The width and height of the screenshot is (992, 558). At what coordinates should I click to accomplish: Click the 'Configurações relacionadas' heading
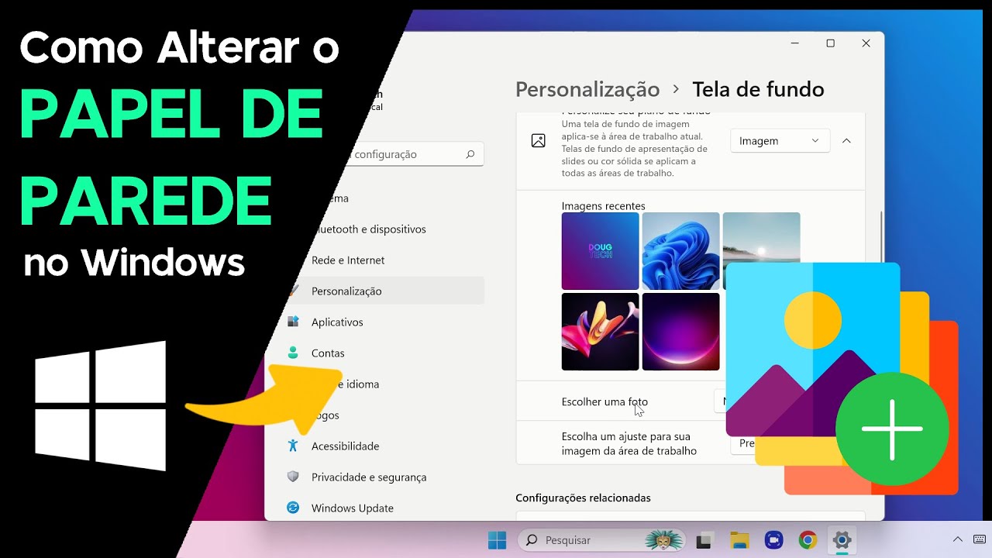click(583, 498)
